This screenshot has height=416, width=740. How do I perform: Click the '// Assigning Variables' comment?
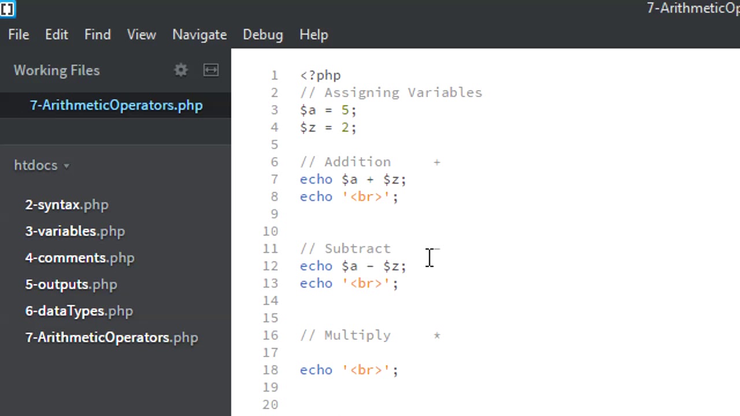pos(391,92)
